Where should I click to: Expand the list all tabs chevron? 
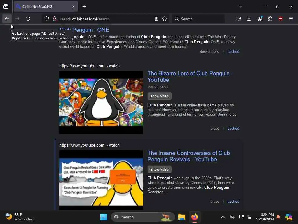[x=240, y=6]
